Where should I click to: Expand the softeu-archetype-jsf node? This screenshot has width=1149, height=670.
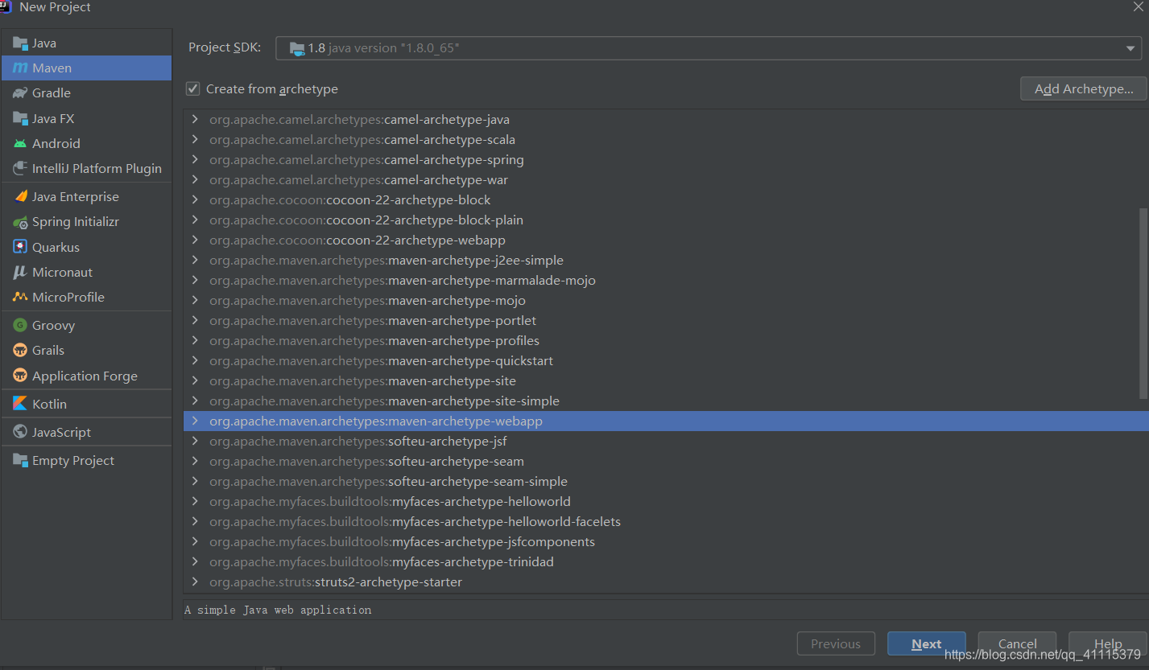point(195,441)
